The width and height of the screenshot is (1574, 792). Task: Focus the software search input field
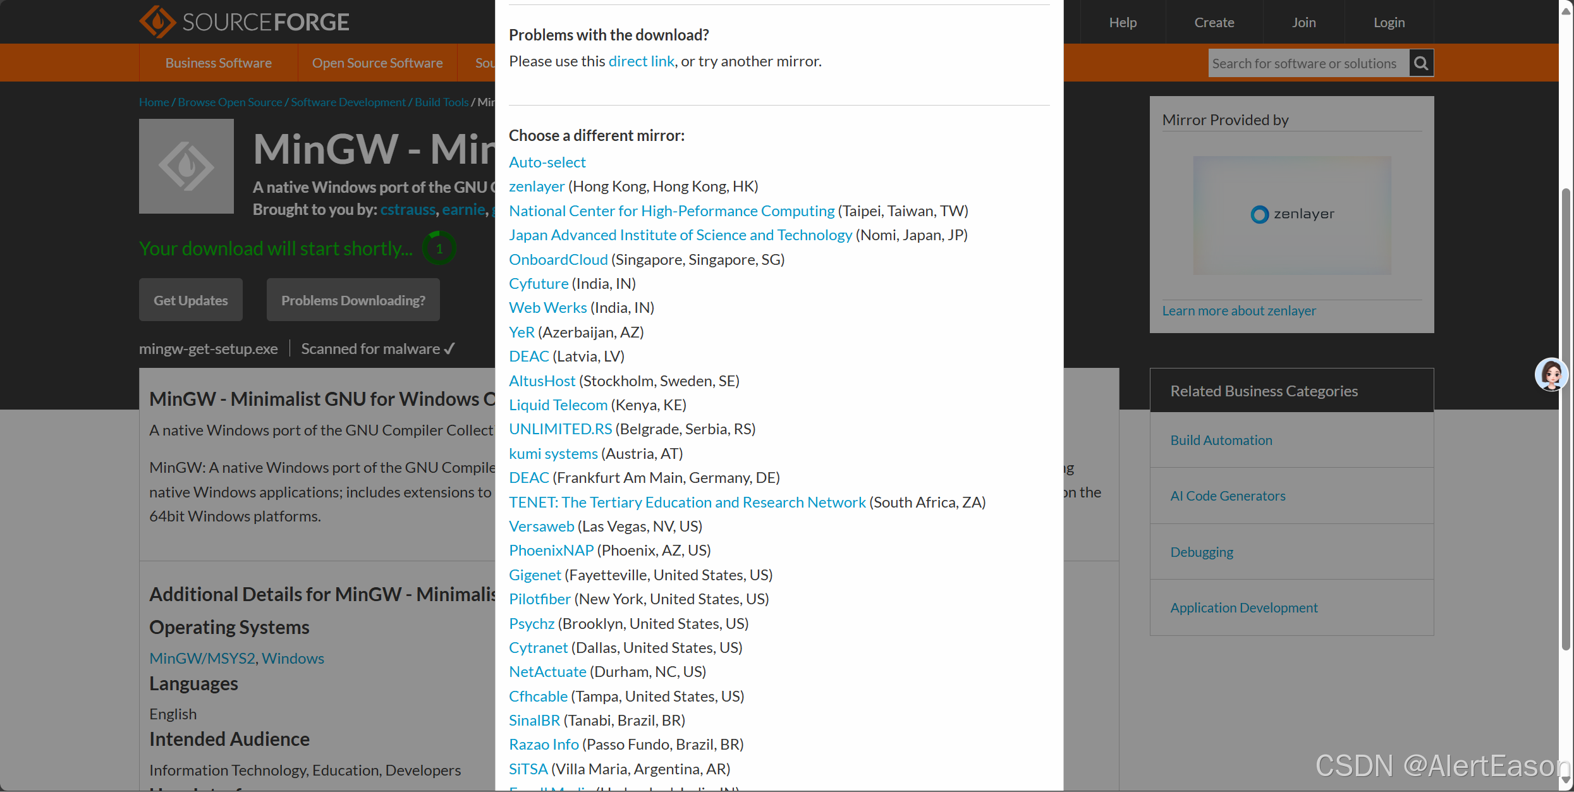[1307, 63]
